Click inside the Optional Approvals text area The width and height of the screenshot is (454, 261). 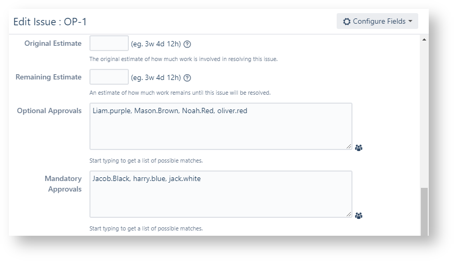220,126
